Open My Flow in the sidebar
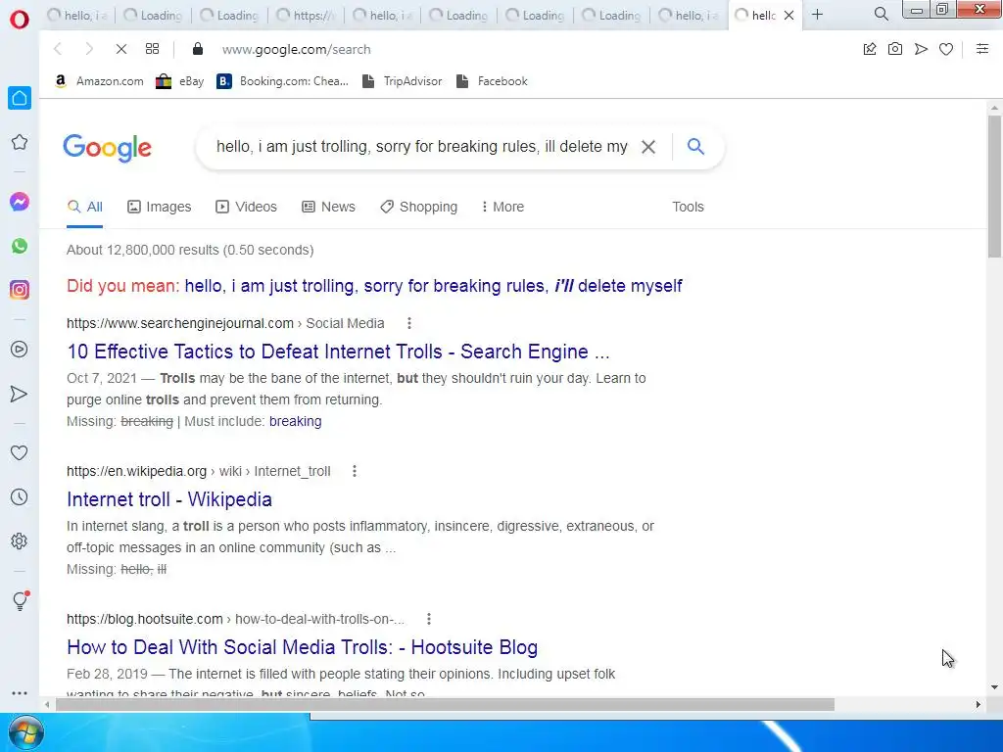The image size is (1003, 752). point(20,394)
